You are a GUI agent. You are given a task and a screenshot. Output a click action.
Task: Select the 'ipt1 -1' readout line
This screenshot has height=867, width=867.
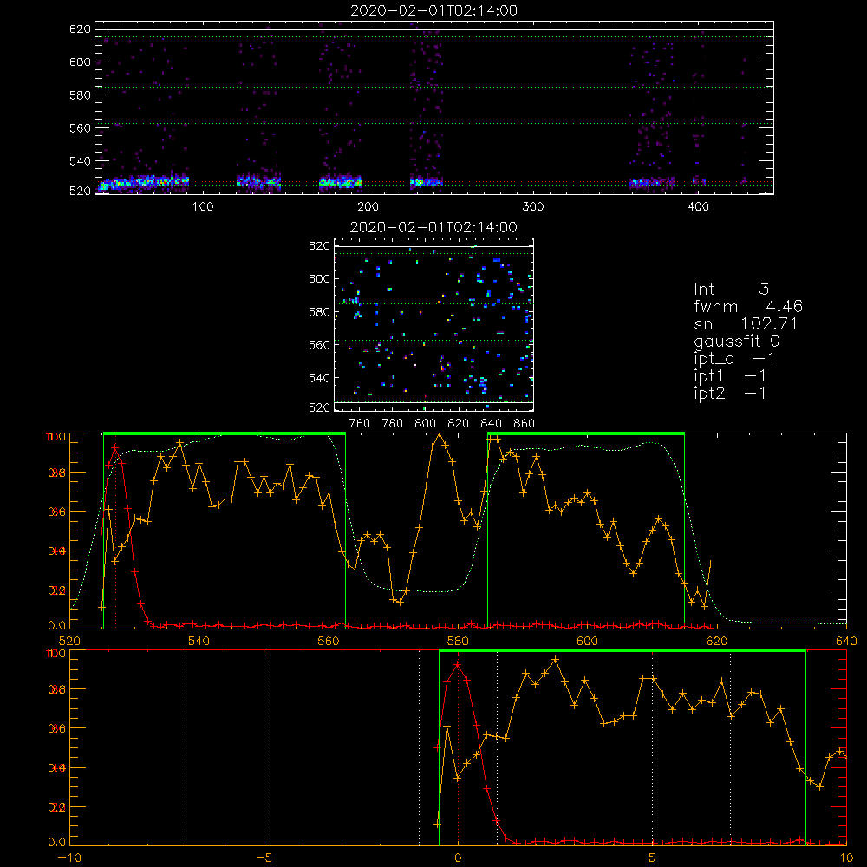(x=730, y=376)
